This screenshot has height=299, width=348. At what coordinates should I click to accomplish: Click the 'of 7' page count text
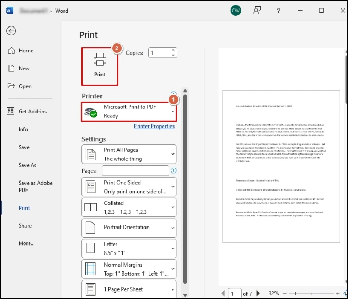click(248, 294)
